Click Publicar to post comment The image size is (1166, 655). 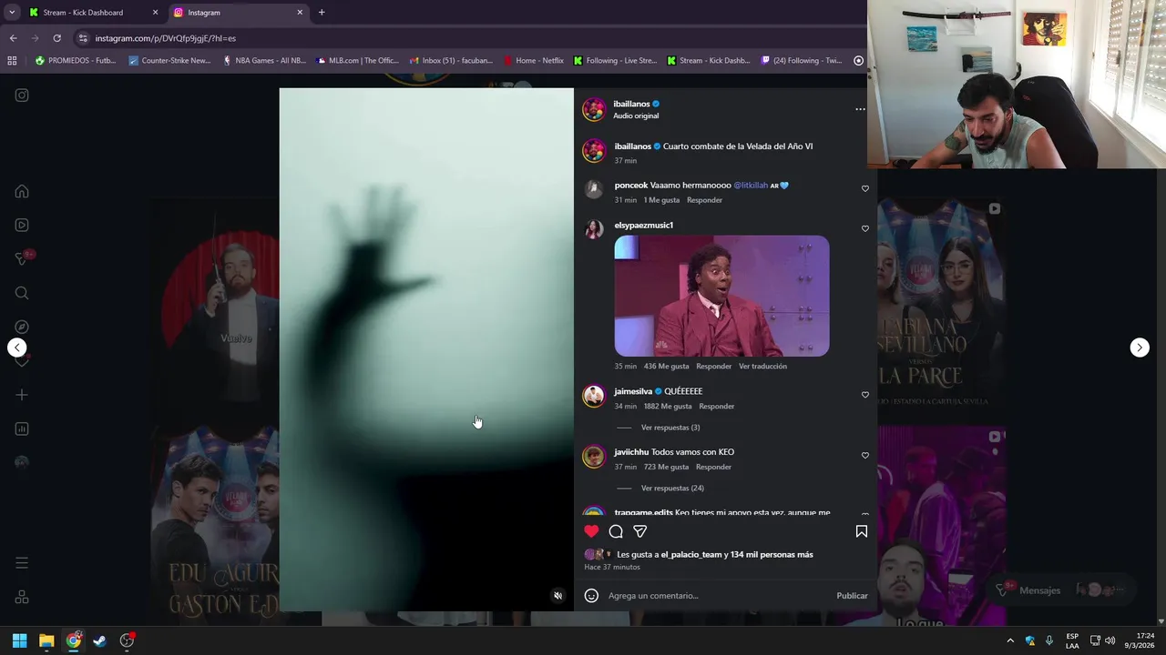coord(852,596)
